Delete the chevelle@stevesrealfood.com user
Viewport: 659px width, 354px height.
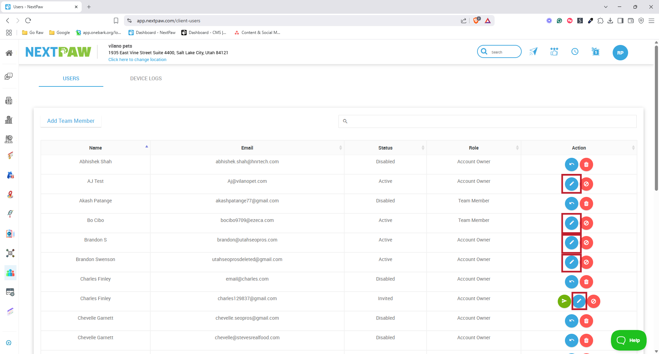click(586, 340)
